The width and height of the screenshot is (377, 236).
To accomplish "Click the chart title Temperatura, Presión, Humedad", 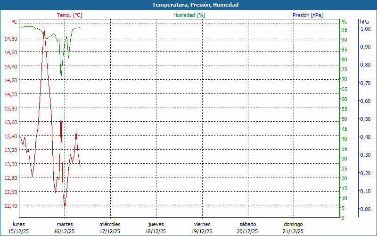I will (x=188, y=5).
